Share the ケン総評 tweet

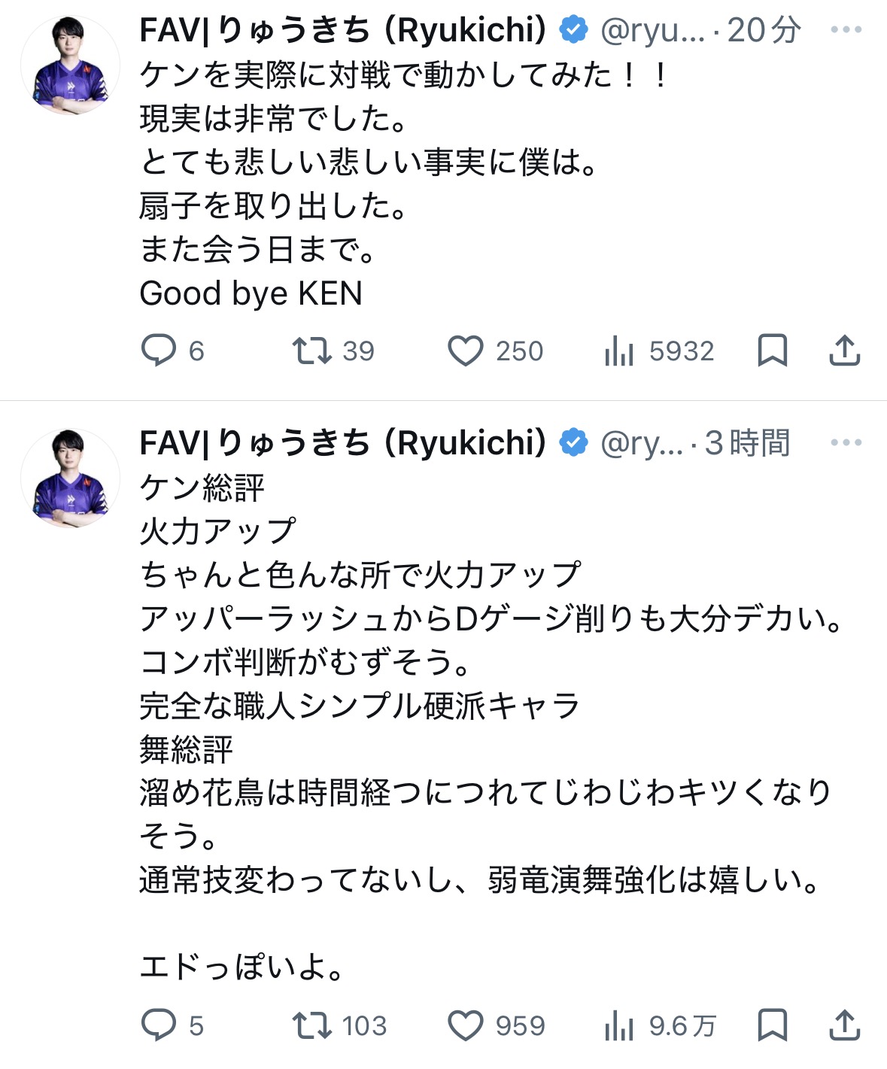point(844,1025)
